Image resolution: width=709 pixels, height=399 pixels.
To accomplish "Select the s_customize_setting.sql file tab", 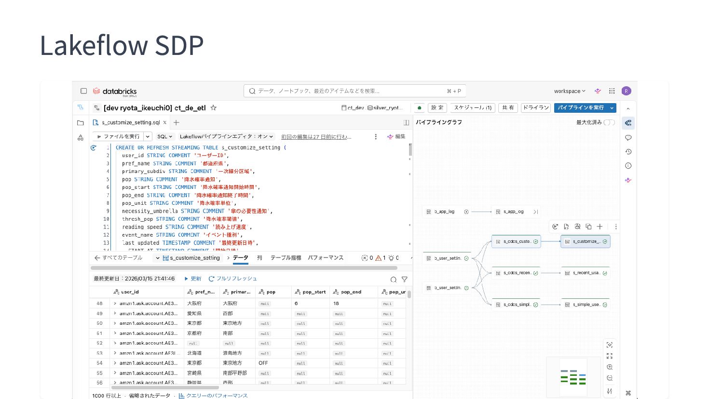I will pos(130,122).
